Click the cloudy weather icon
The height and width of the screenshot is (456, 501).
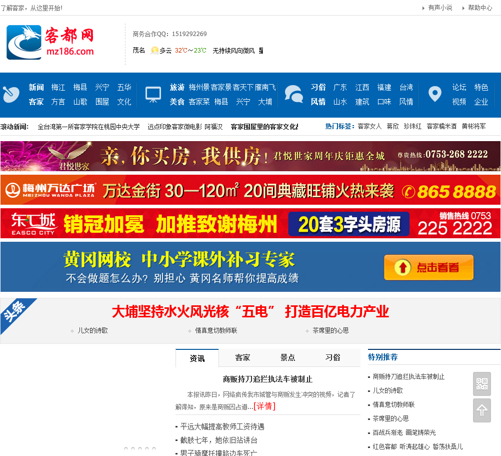click(x=154, y=51)
